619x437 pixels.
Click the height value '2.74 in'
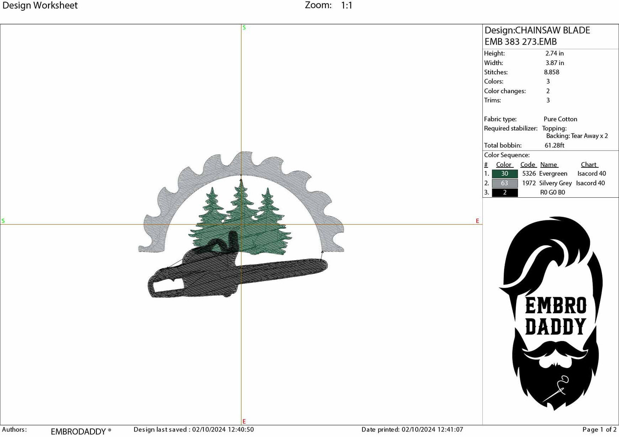[554, 54]
